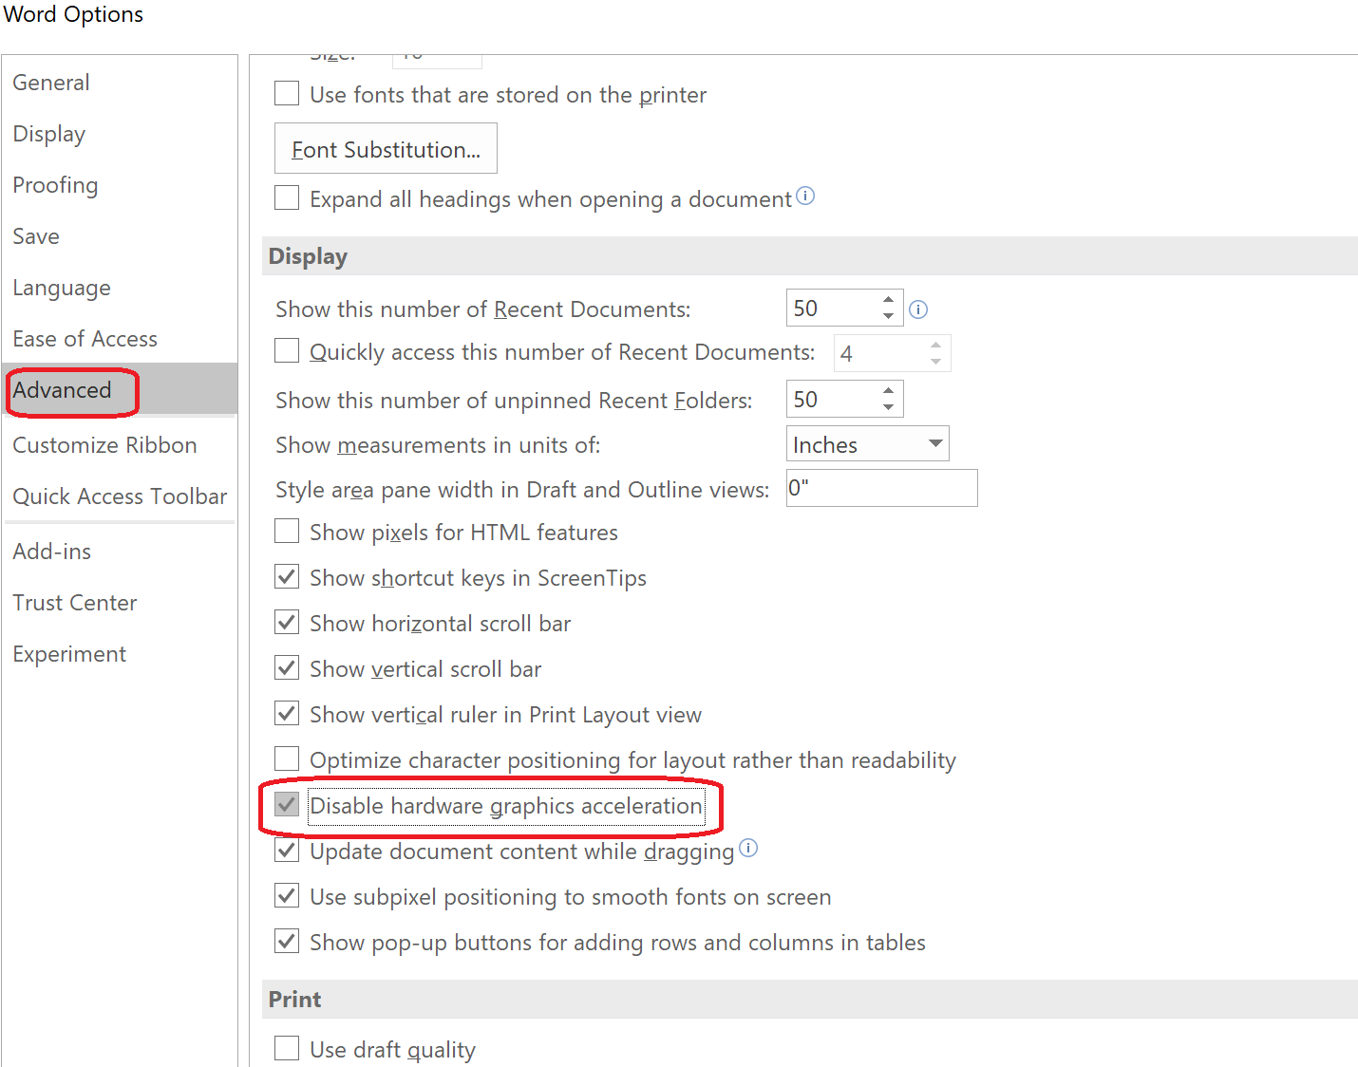The height and width of the screenshot is (1067, 1358).
Task: Uncheck Update document content while dragging
Action: tap(287, 850)
